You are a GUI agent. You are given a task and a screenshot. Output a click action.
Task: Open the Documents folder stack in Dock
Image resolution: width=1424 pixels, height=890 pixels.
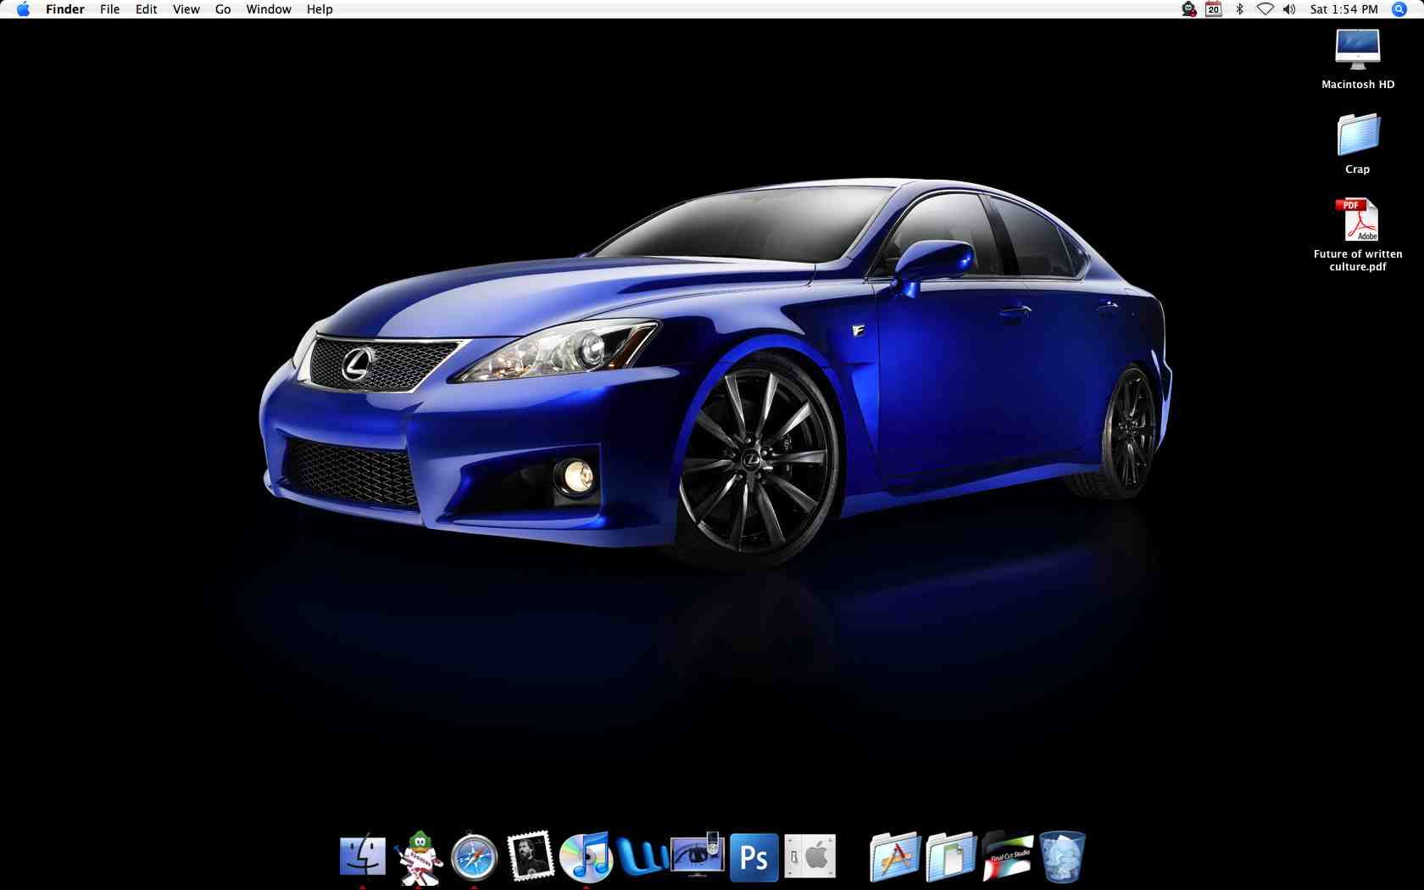(950, 858)
